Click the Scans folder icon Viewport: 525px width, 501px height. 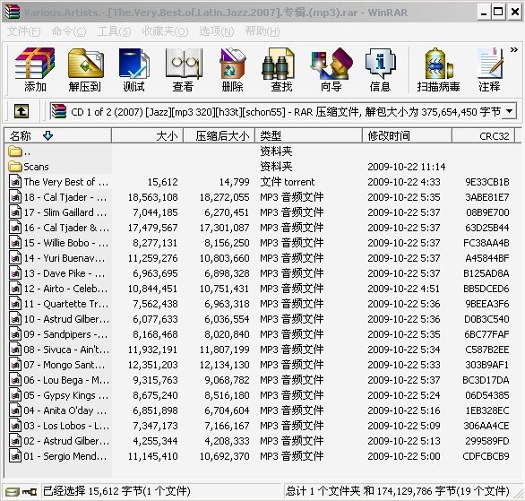coord(14,167)
